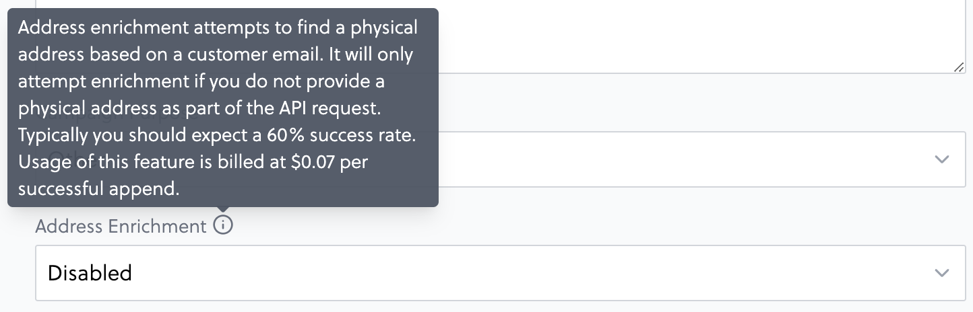
Task: Click 'successful append.' at tooltip bottom
Action: tap(99, 189)
